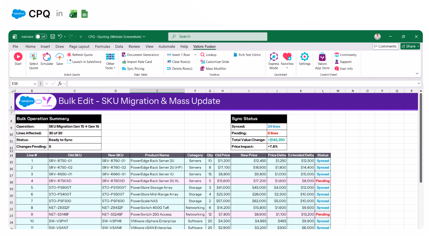
Task: Launch the quote in Salesforce
Action: (84, 62)
